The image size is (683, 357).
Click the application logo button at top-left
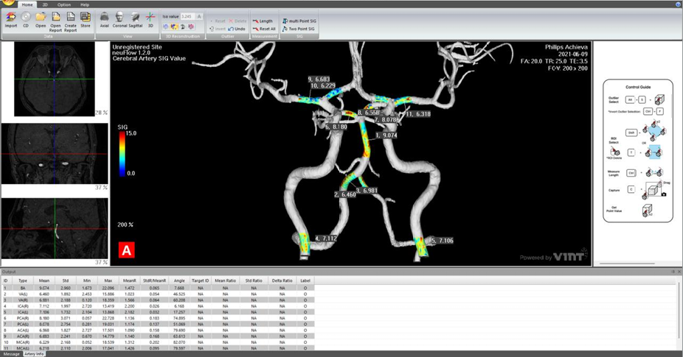click(x=7, y=3)
